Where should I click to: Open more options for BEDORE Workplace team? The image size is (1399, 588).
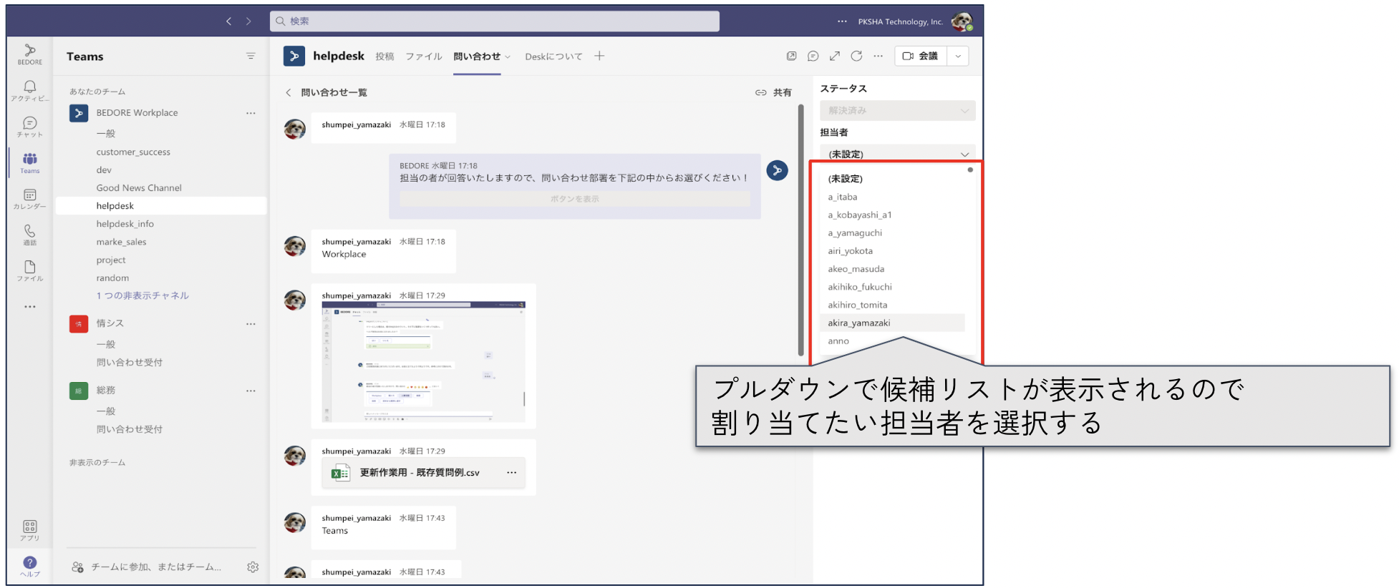point(251,113)
